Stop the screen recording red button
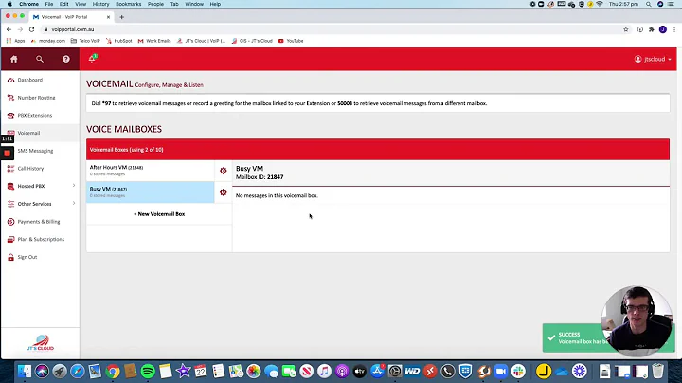682x383 pixels. point(7,154)
